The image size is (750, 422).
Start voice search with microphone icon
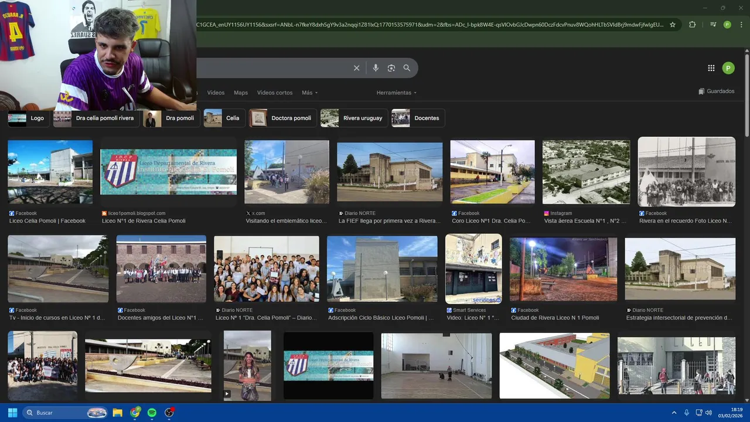(376, 68)
